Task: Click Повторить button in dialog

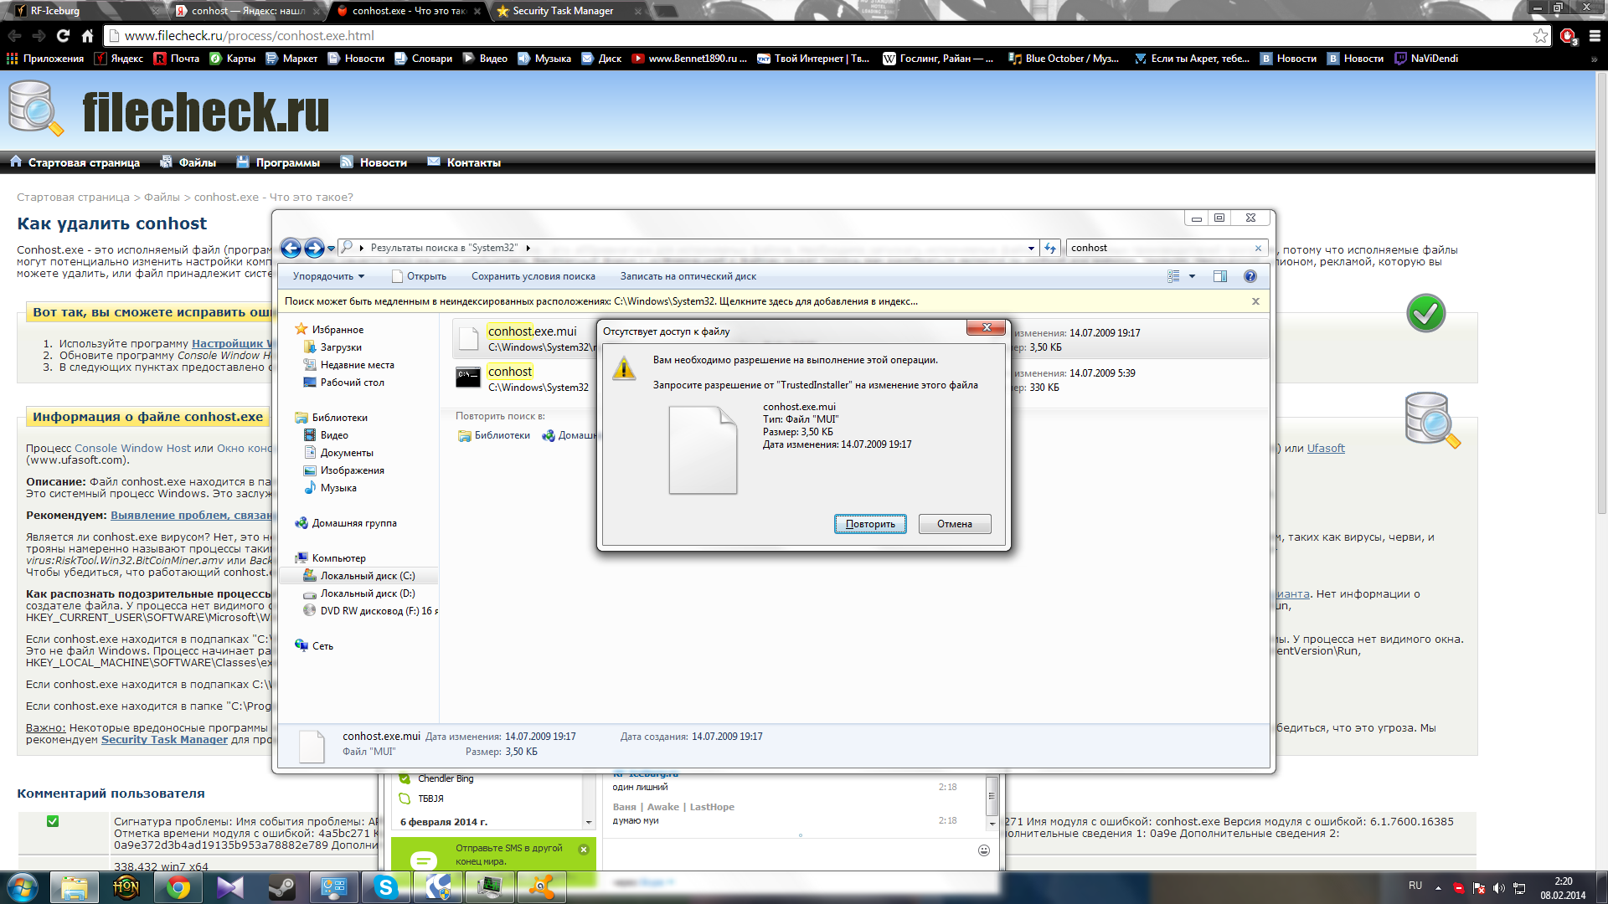Action: (x=870, y=524)
